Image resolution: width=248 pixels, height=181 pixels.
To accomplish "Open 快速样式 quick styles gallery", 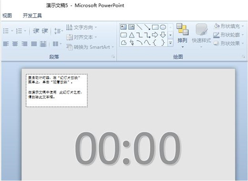I will coord(201,36).
